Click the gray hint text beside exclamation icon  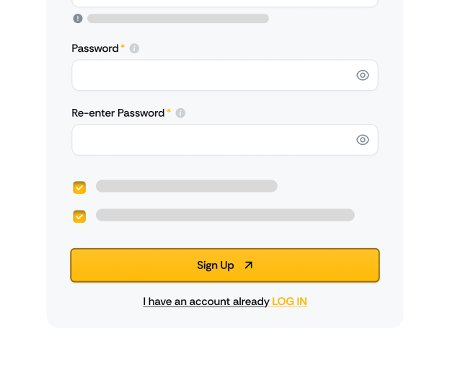click(x=177, y=19)
